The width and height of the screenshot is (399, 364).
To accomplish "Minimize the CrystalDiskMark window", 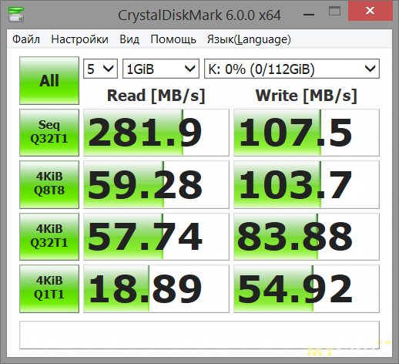I will pos(309,15).
